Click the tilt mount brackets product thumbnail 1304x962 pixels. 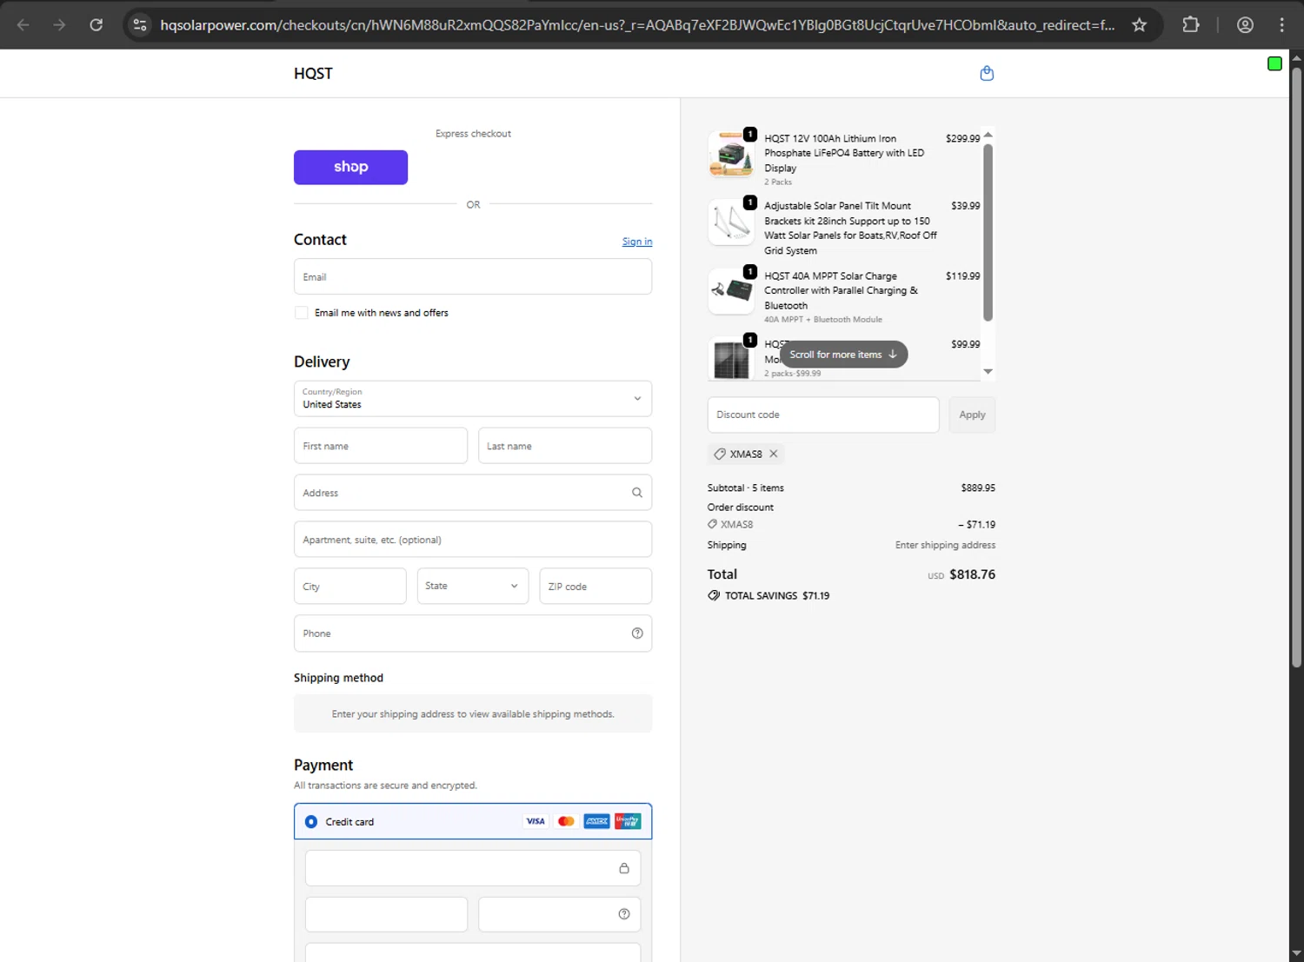(731, 222)
